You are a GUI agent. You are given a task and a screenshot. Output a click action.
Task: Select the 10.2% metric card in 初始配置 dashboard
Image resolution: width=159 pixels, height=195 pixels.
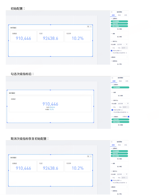pyautogui.click(x=78, y=36)
